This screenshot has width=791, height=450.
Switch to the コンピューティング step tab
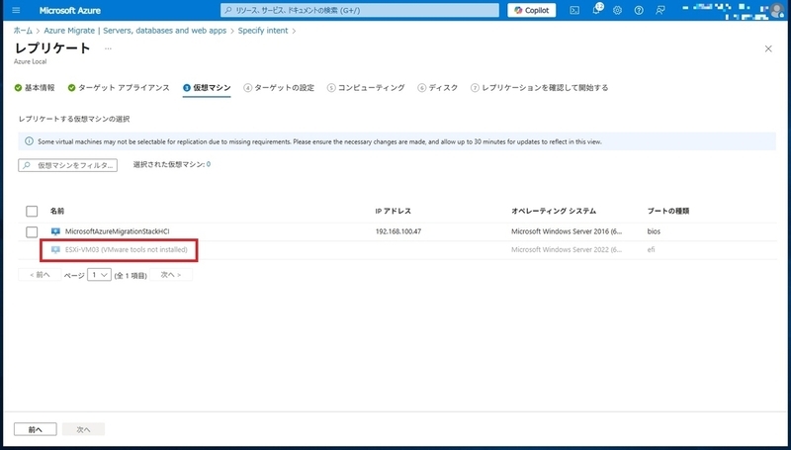(x=366, y=88)
